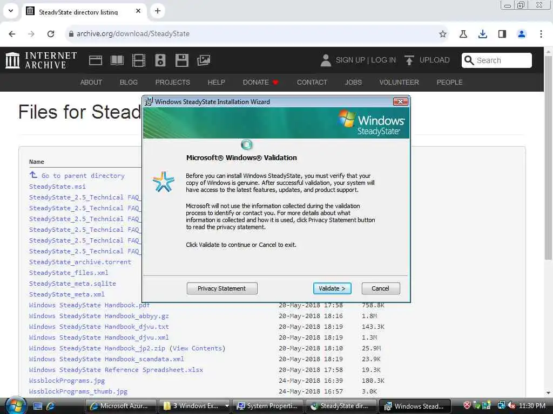Open the Chrome profile icon

click(521, 34)
